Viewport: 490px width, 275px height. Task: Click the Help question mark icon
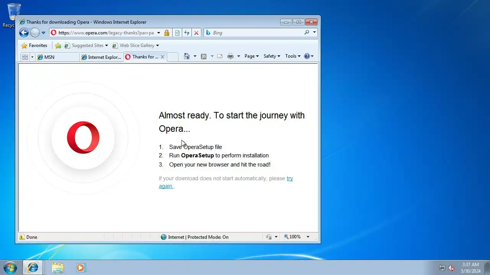(x=307, y=56)
